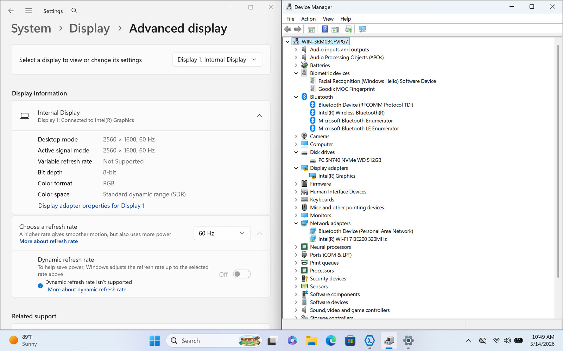Show hidden system tray icons
Viewport: 563px width, 351px height.
coord(468,340)
